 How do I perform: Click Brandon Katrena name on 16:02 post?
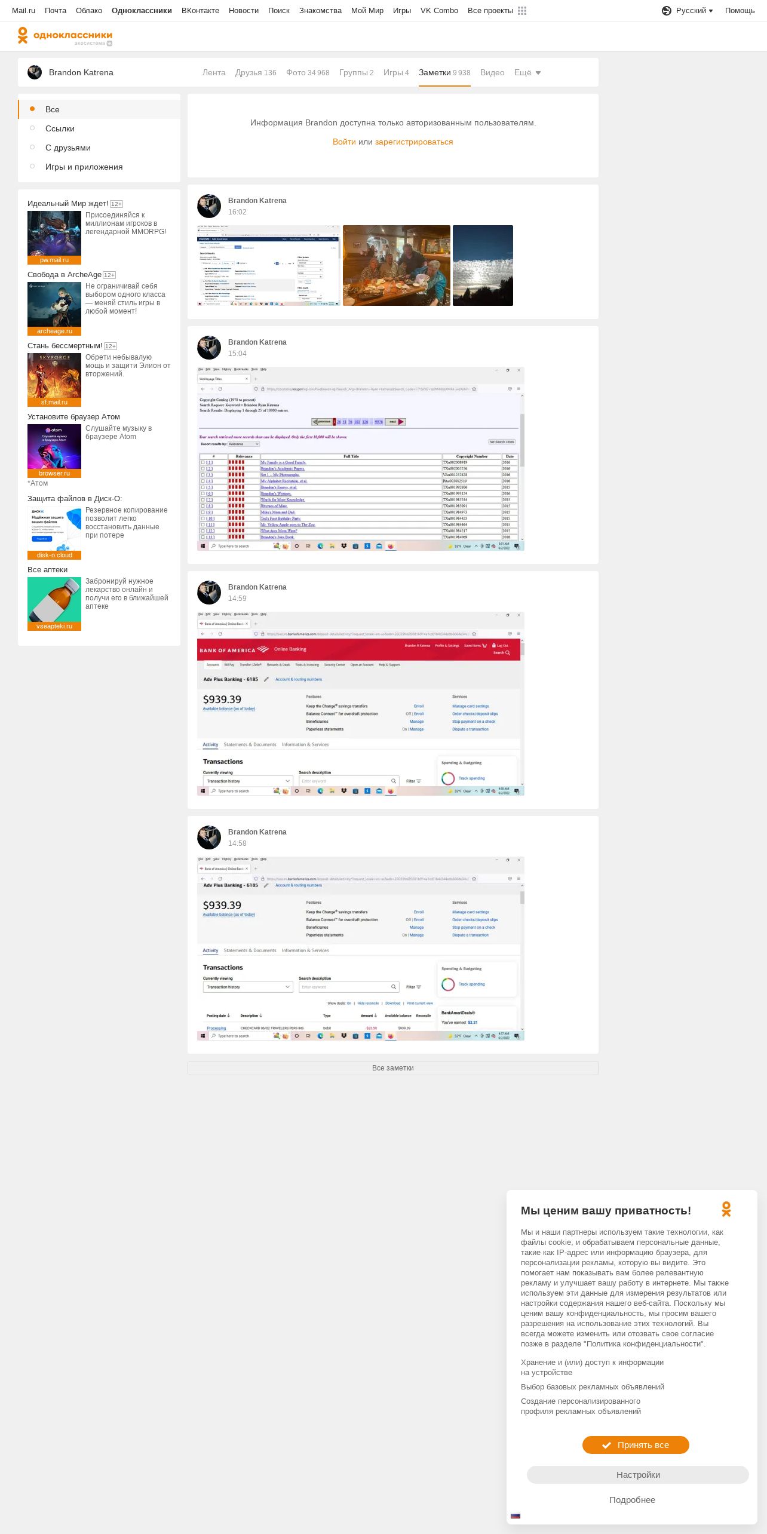(x=257, y=201)
